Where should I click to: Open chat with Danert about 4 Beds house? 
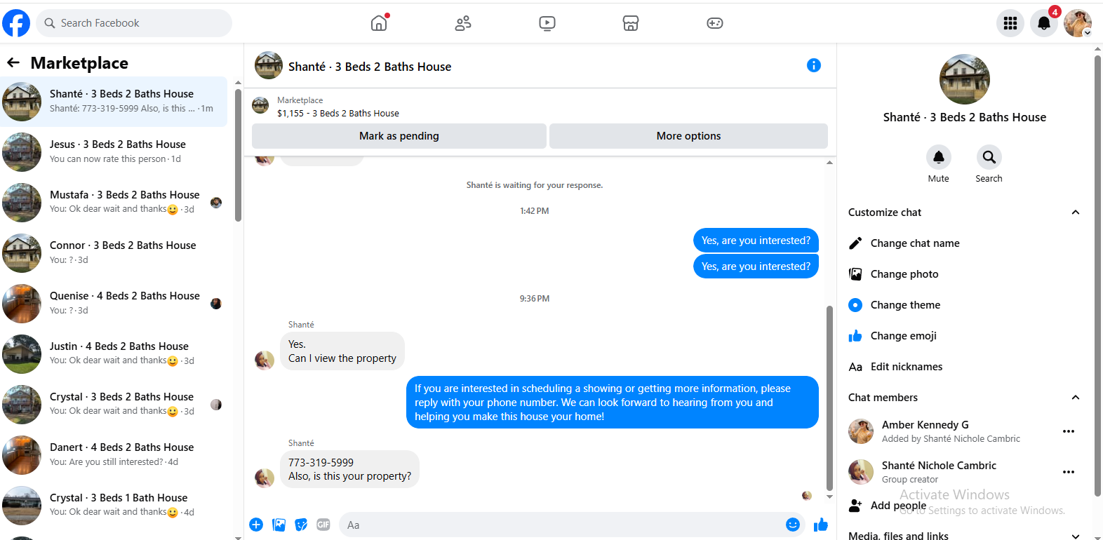point(114,455)
